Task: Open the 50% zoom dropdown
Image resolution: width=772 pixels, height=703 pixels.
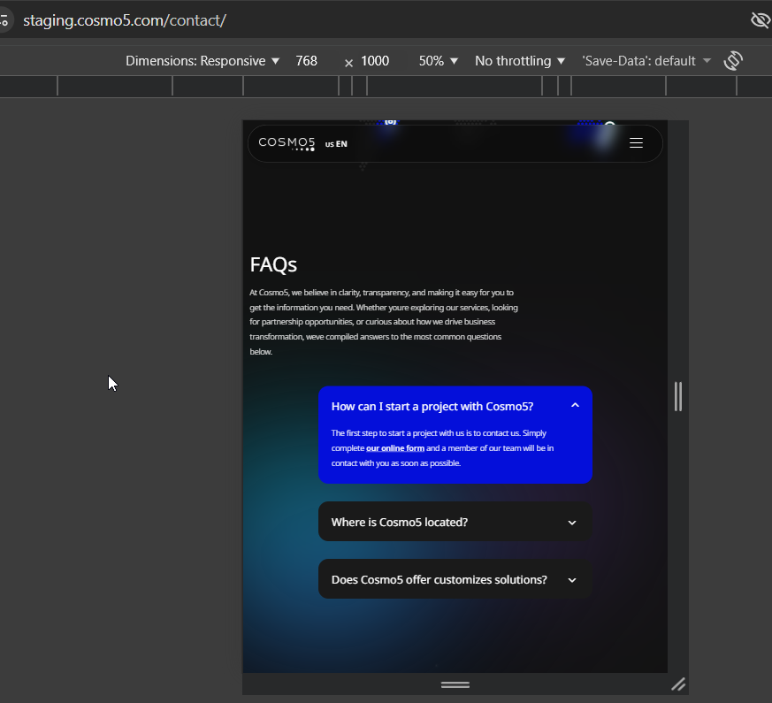Action: (x=439, y=60)
